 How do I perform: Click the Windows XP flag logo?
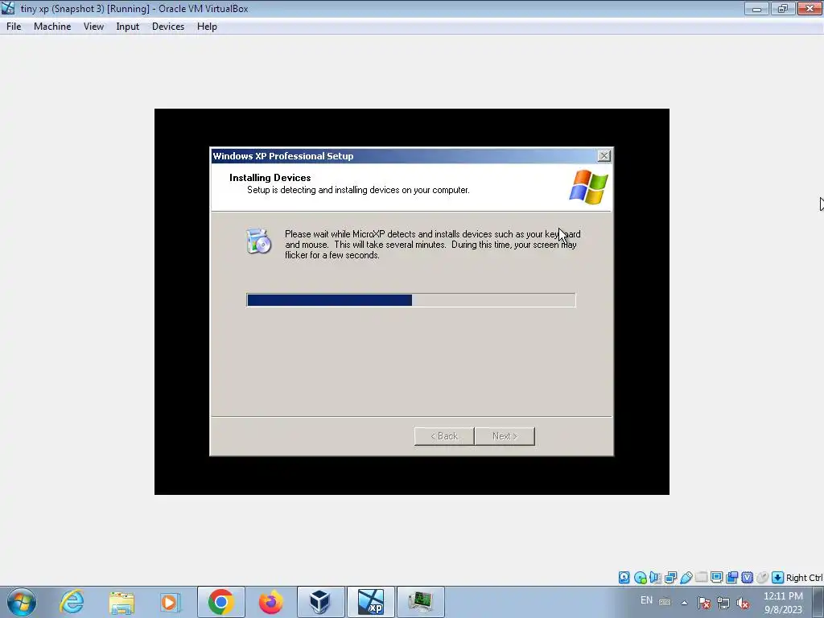588,187
